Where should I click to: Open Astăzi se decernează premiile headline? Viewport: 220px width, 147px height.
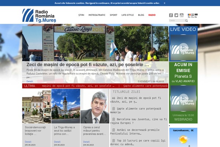(135, 132)
